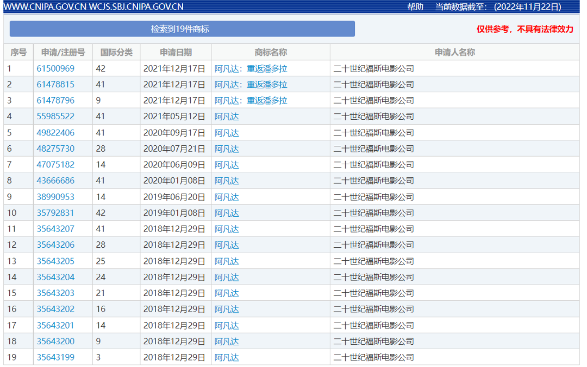Open registration number 35643200
The width and height of the screenshot is (587, 367).
pyautogui.click(x=55, y=341)
